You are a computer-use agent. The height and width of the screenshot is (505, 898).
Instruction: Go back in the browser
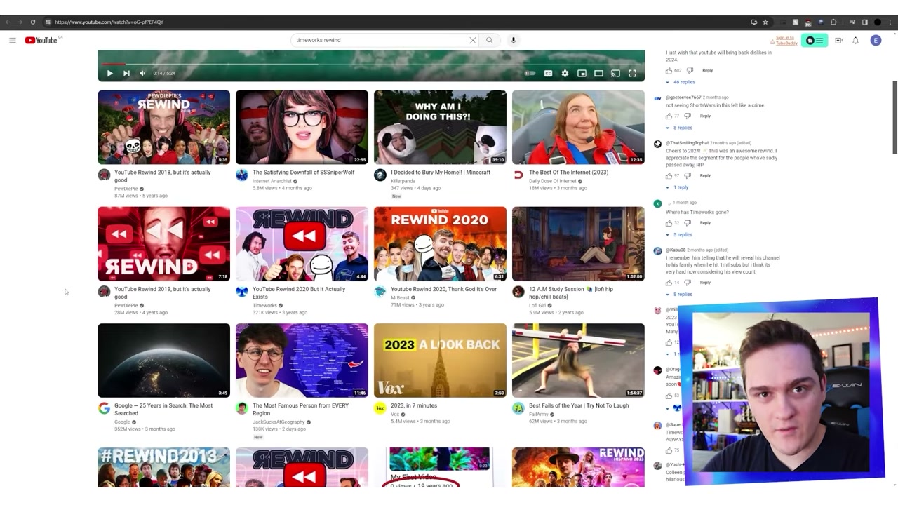(8, 22)
